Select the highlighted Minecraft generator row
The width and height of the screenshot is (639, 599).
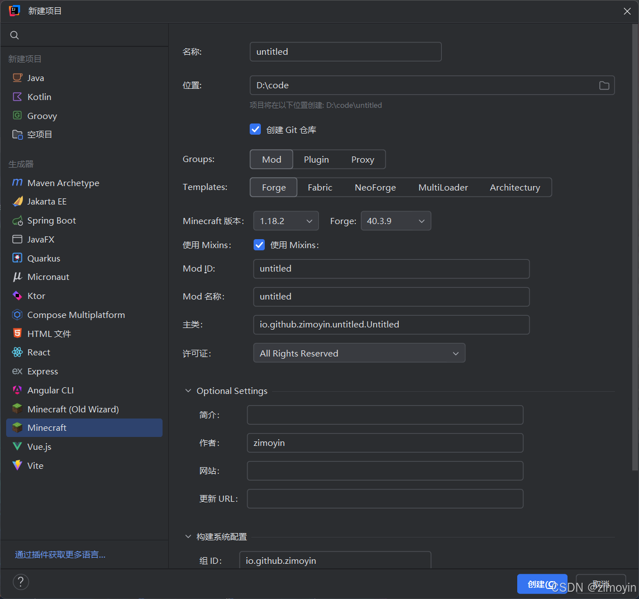coord(84,428)
